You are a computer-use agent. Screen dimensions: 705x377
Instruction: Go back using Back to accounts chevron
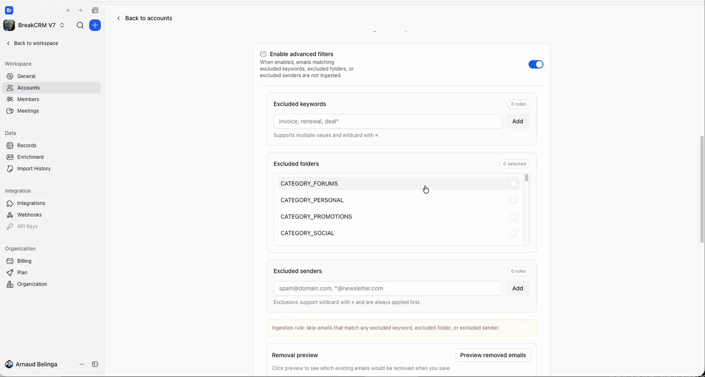[118, 18]
